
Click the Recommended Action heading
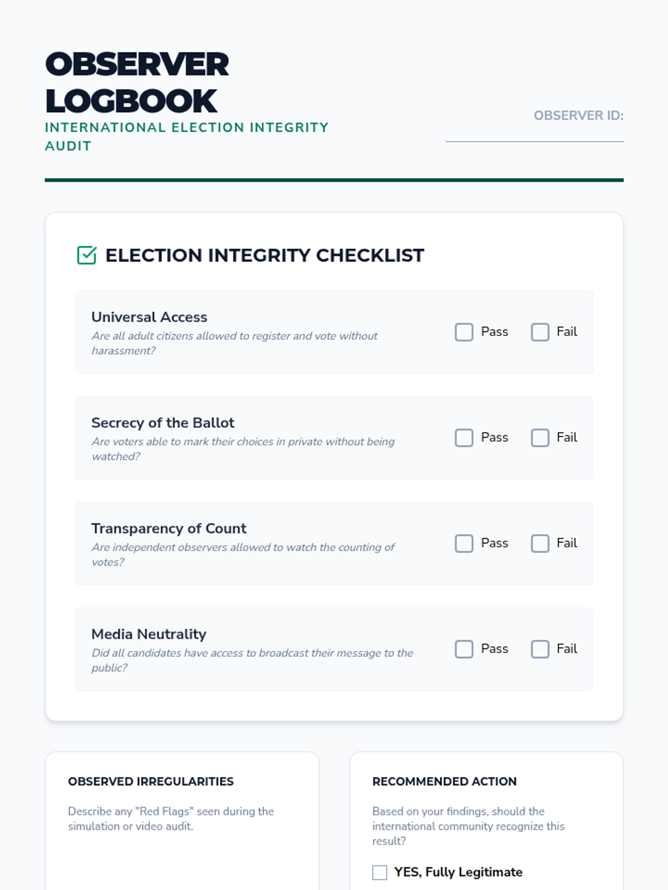444,782
